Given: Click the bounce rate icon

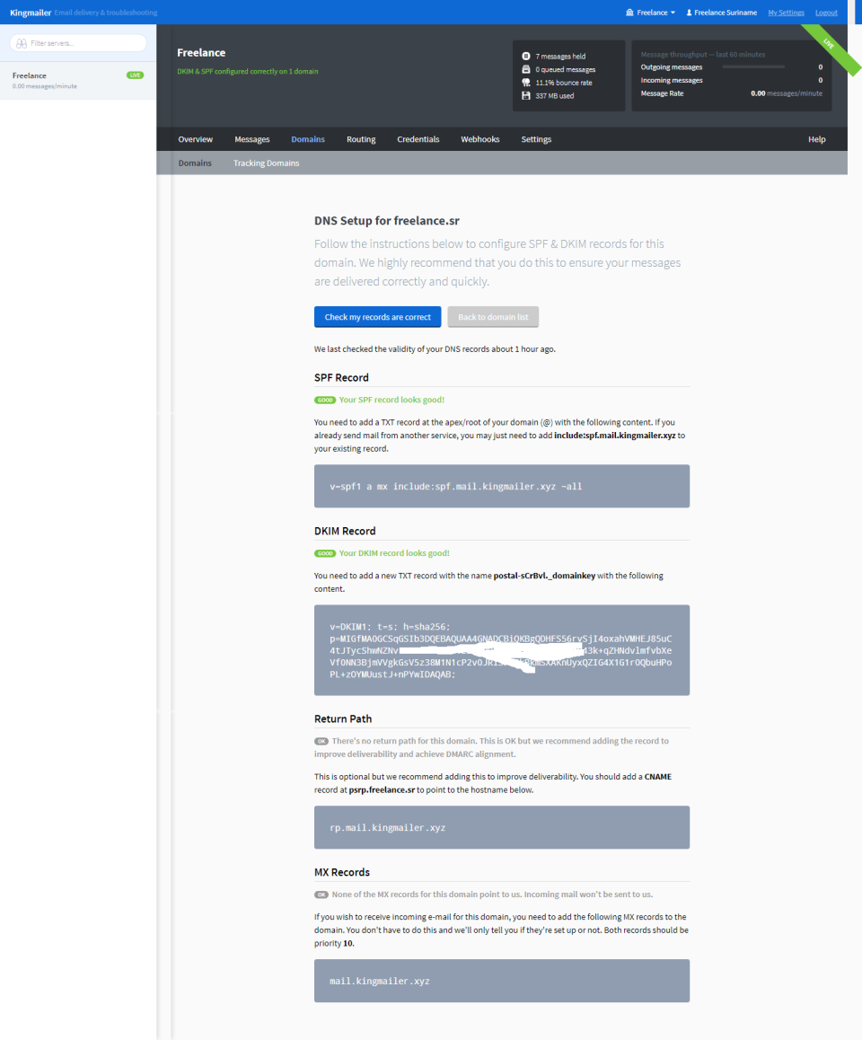Looking at the screenshot, I should (525, 81).
